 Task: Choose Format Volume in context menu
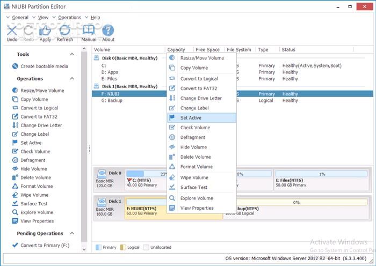(x=201, y=167)
